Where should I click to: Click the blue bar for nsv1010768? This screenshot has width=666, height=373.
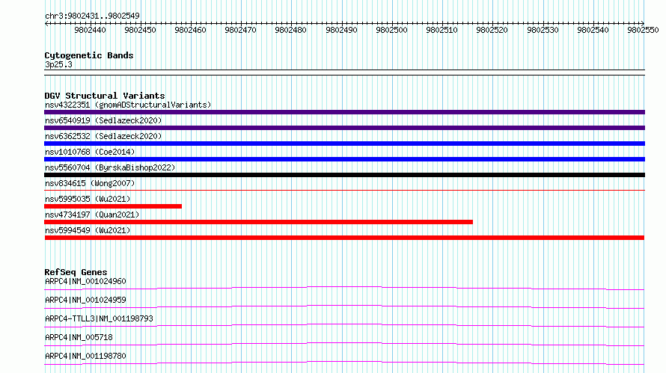[344, 159]
